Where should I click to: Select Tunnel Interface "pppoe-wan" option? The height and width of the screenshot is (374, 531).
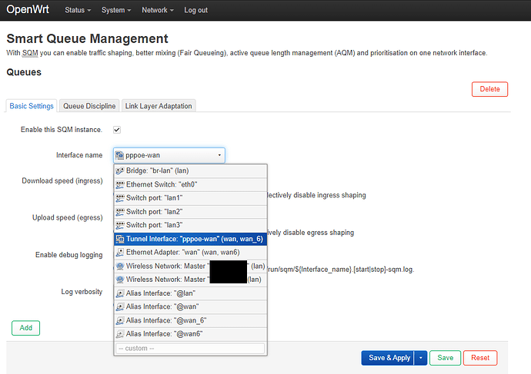pyautogui.click(x=191, y=239)
